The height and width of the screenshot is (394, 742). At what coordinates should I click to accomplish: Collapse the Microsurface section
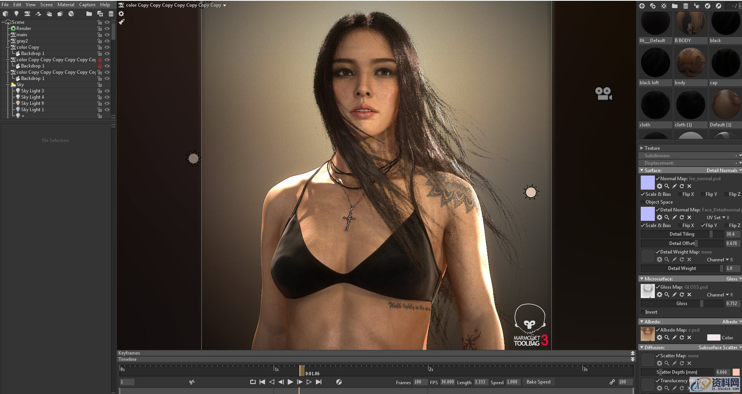[x=642, y=279]
